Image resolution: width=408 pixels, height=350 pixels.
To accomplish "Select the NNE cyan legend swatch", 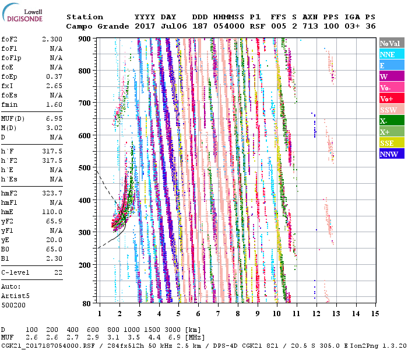I will 392,54.
